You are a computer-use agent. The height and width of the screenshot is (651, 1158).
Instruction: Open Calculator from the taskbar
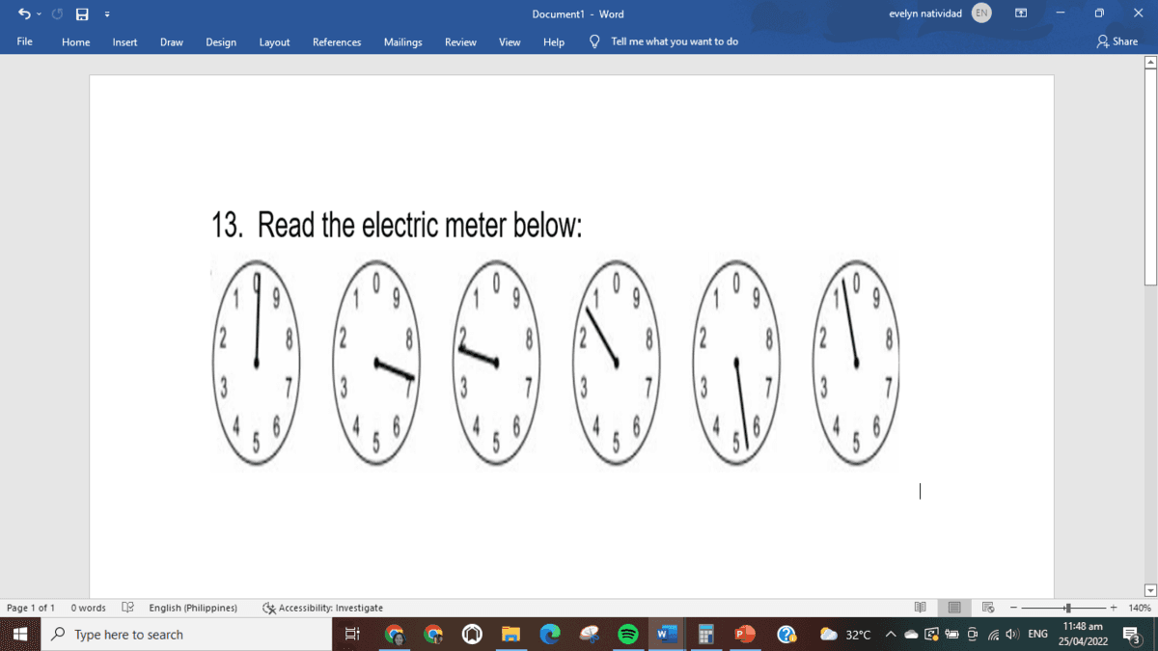[x=705, y=634]
